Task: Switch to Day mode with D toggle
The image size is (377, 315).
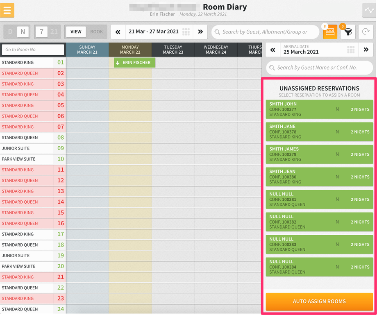Action: tap(10, 32)
